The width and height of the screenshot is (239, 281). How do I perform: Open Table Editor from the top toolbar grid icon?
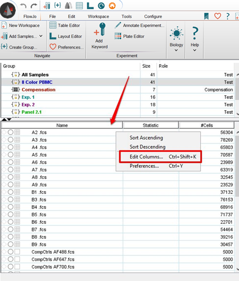79,6
